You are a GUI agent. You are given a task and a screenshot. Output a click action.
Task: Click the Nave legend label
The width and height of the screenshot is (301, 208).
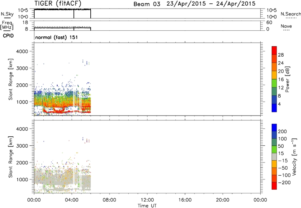pos(286,26)
